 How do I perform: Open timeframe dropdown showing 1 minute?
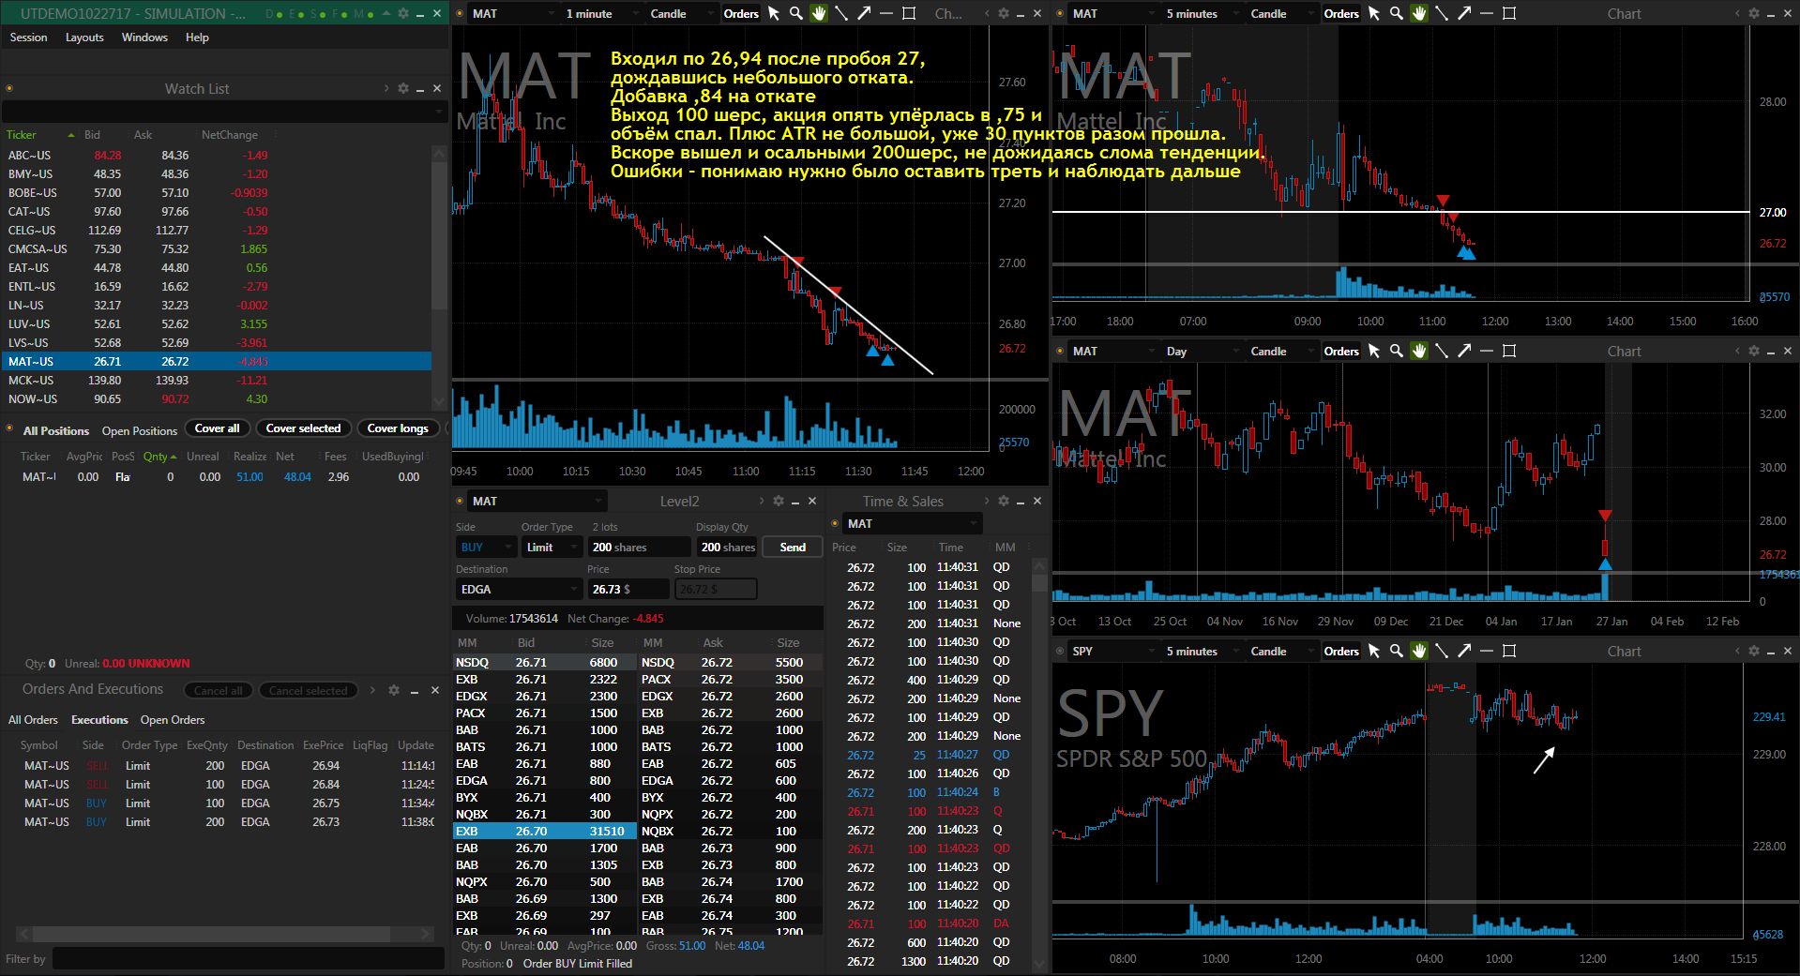point(600,13)
